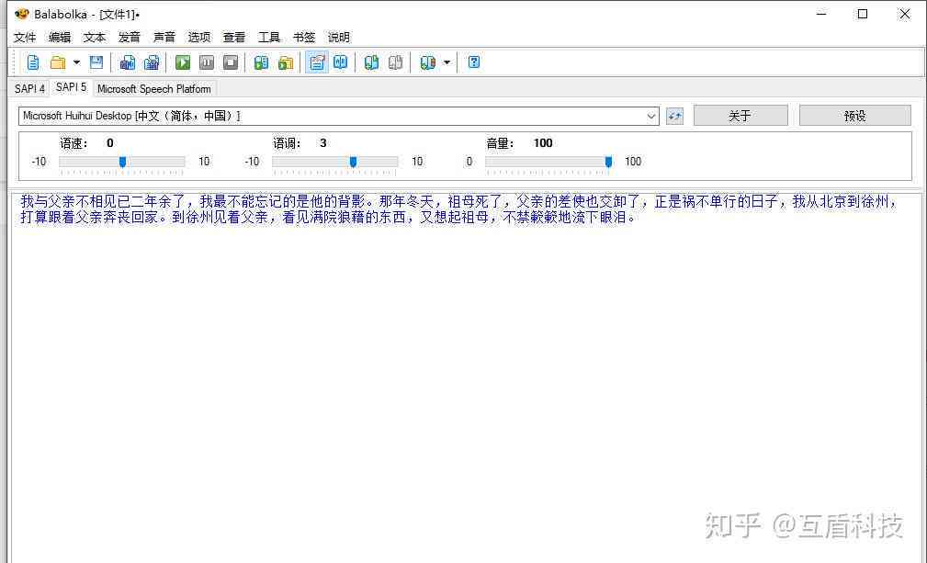Maximize the Balabolka window

tap(863, 14)
